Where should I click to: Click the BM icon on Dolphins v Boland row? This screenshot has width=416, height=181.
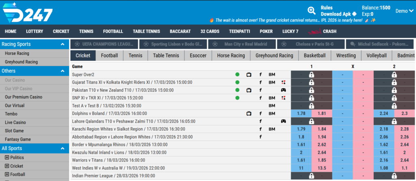(272, 113)
